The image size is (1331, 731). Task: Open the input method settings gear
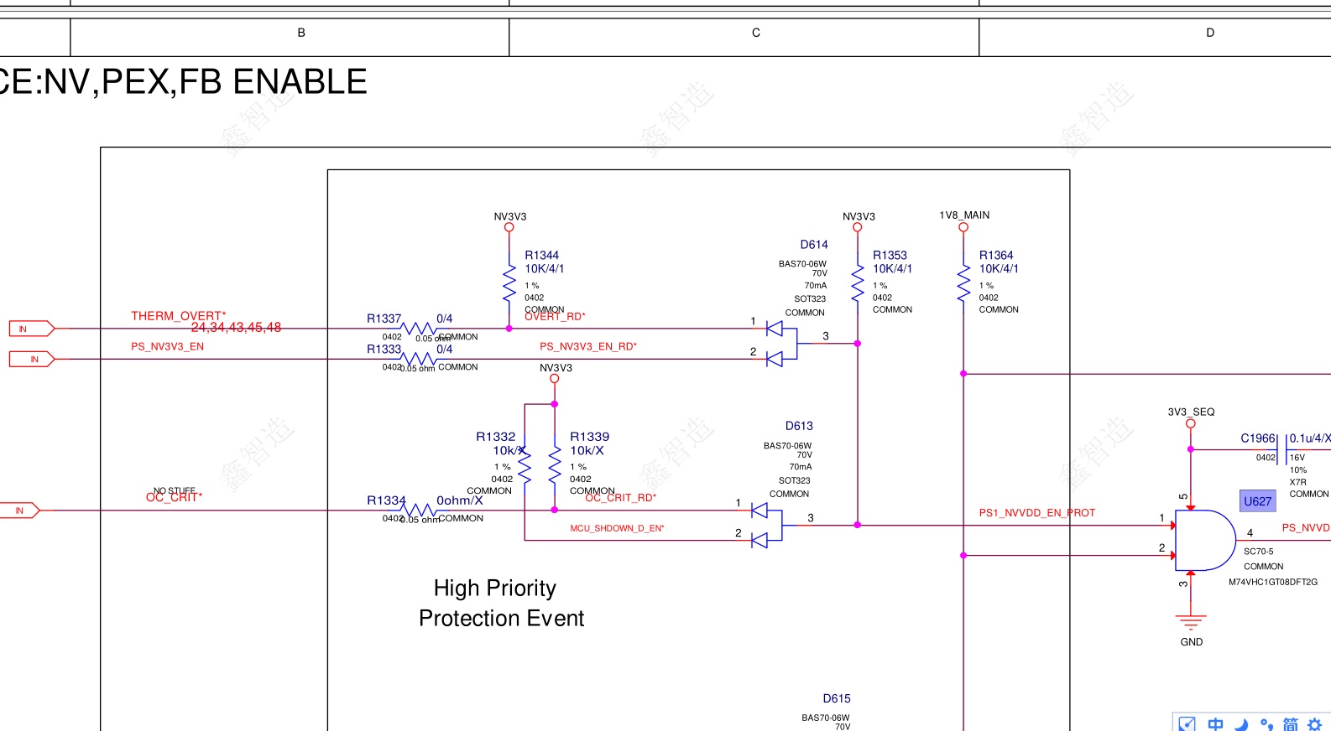(x=1315, y=723)
